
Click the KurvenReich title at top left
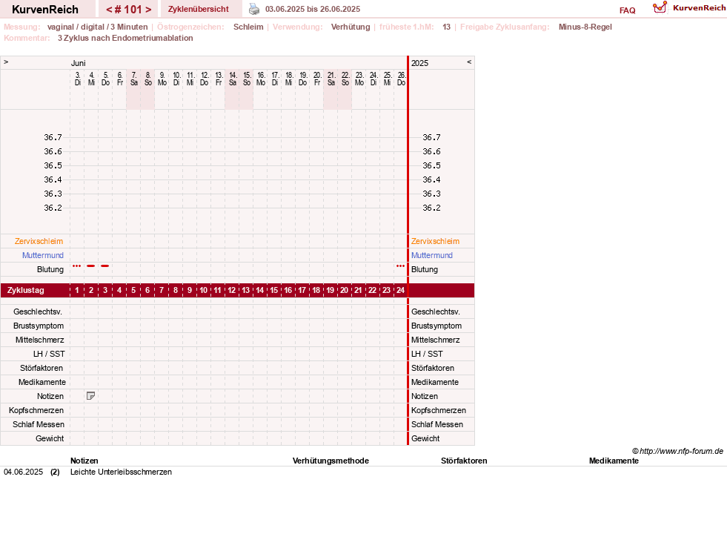(x=45, y=10)
